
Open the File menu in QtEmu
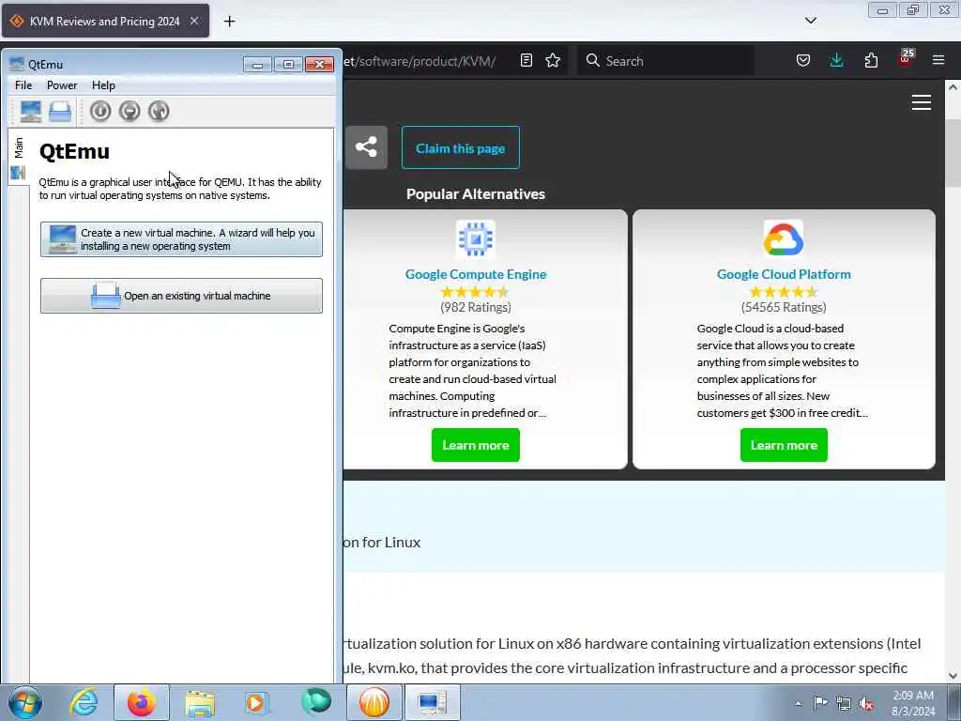[x=23, y=85]
